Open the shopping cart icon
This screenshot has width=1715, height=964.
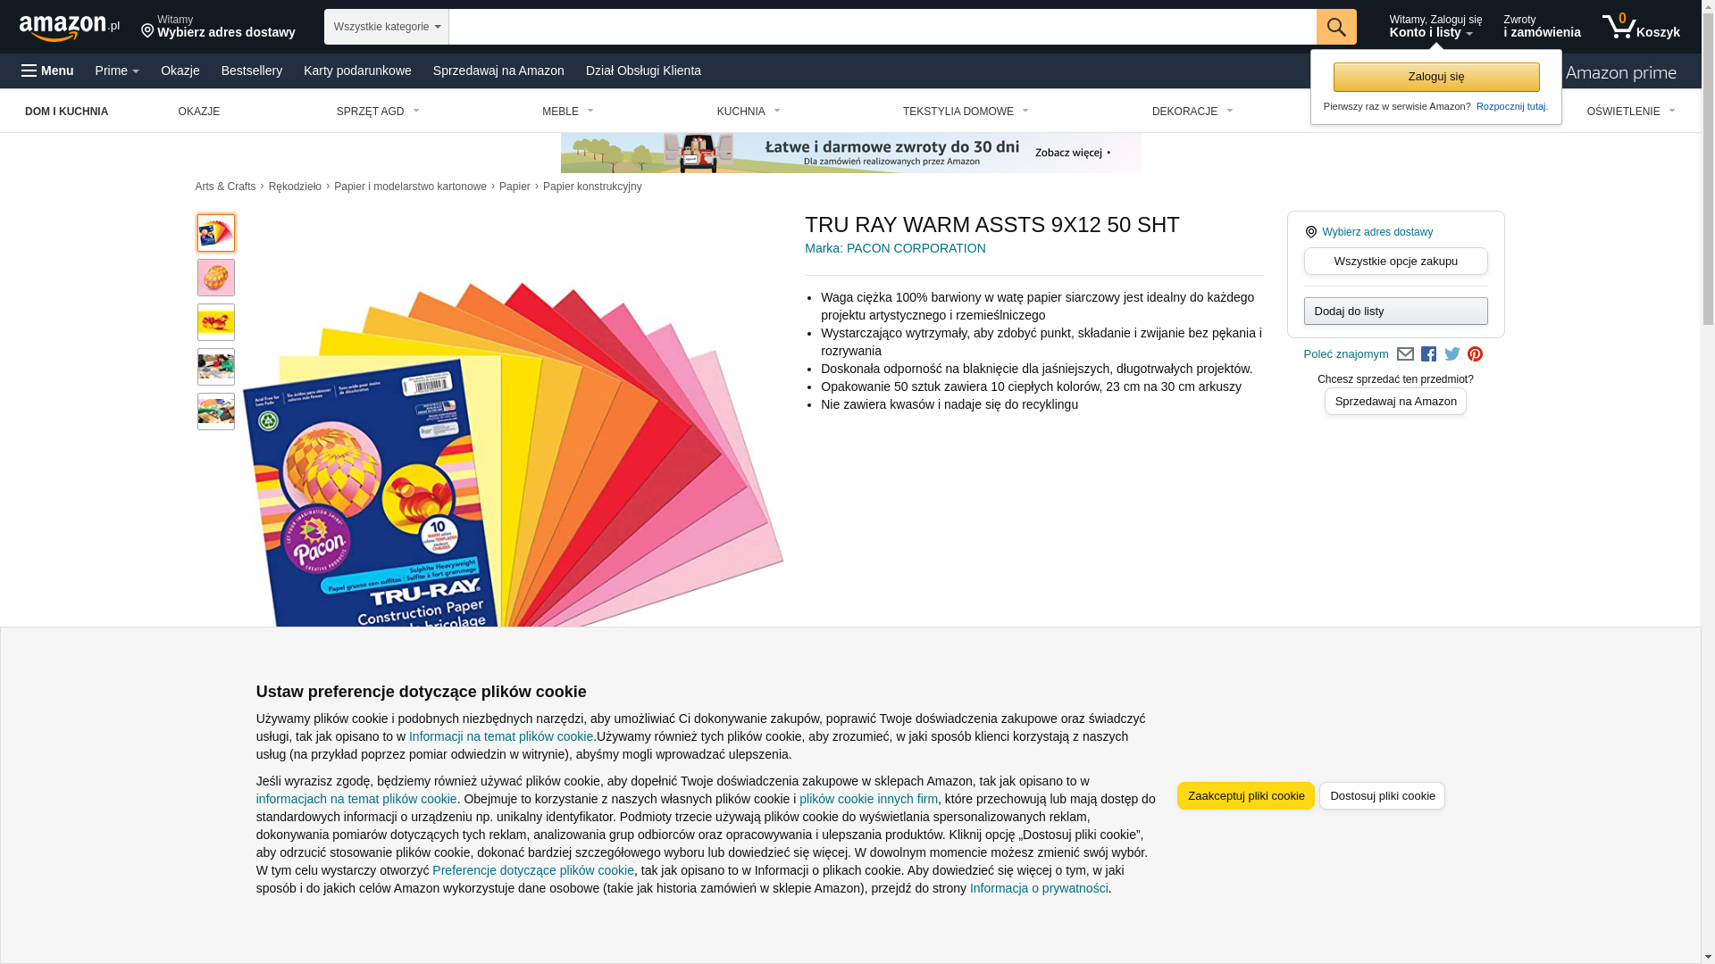(1641, 27)
